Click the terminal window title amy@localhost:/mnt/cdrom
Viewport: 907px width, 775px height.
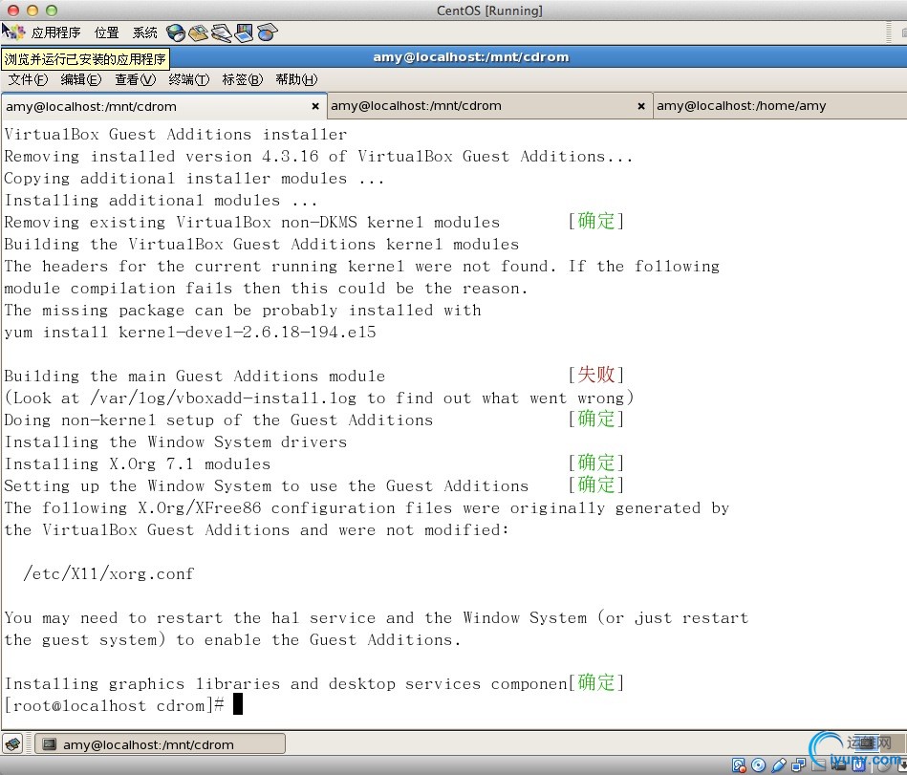(x=471, y=56)
